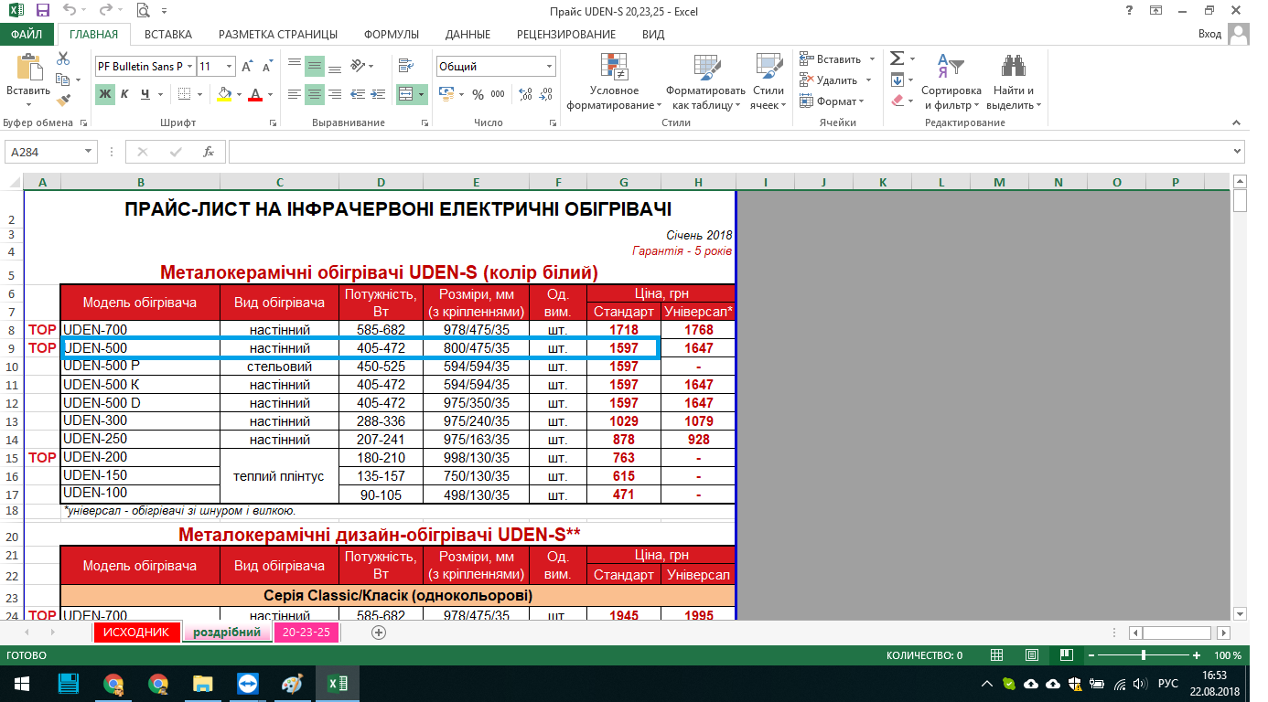Click decrease indent icon
The width and height of the screenshot is (1268, 702).
point(356,94)
